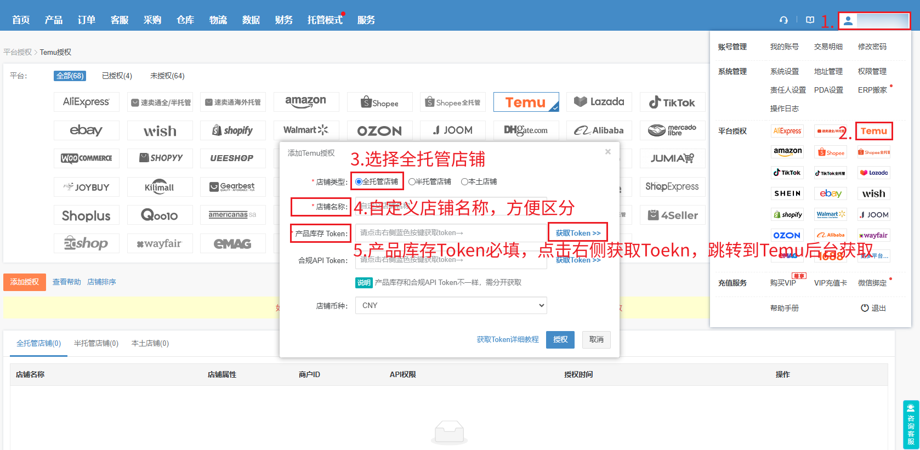Click 获取Token >> beside 产品库存 Token
This screenshot has width=920, height=450.
578,233
